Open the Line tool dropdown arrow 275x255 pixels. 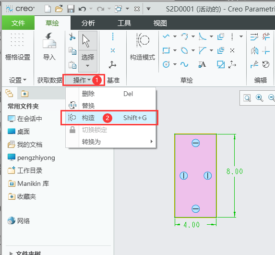175,36
